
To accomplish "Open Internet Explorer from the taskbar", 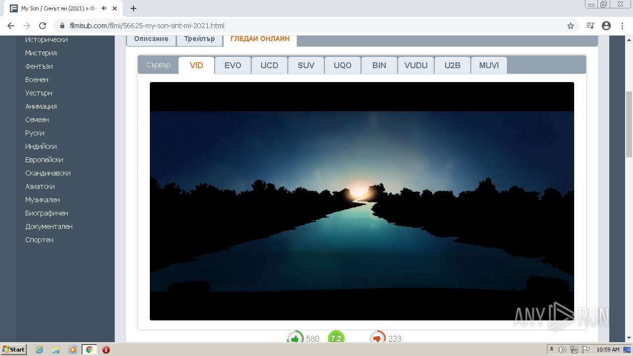I will point(39,350).
